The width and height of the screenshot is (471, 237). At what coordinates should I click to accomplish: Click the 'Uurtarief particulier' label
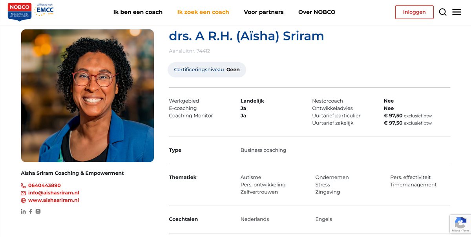click(x=336, y=116)
